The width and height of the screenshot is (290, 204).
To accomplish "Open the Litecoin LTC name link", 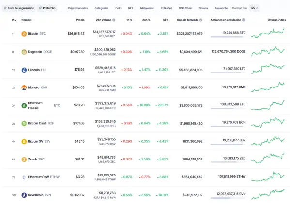I will [37, 70].
